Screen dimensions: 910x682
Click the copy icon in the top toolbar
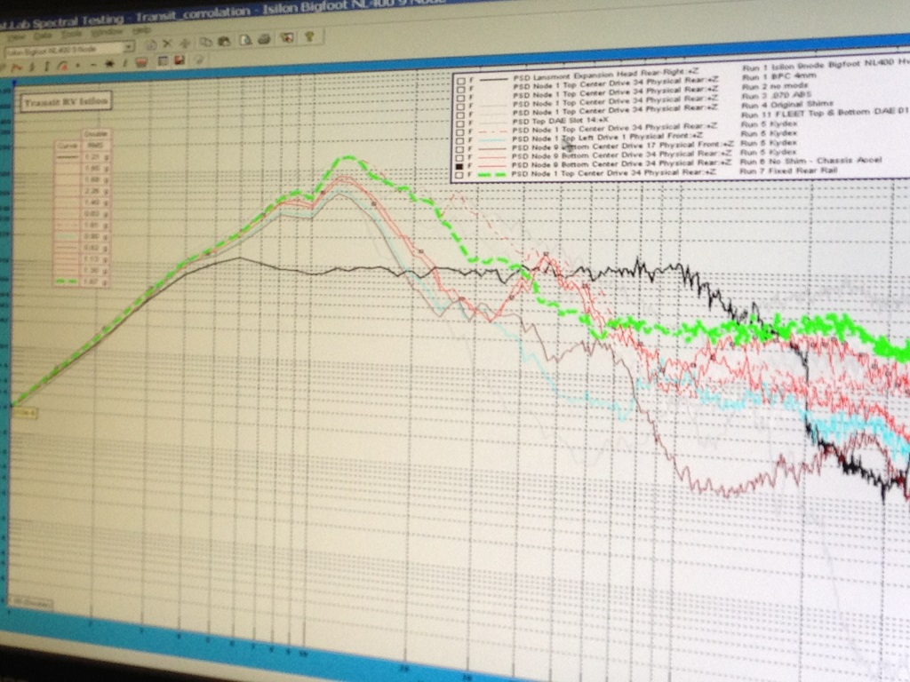205,41
